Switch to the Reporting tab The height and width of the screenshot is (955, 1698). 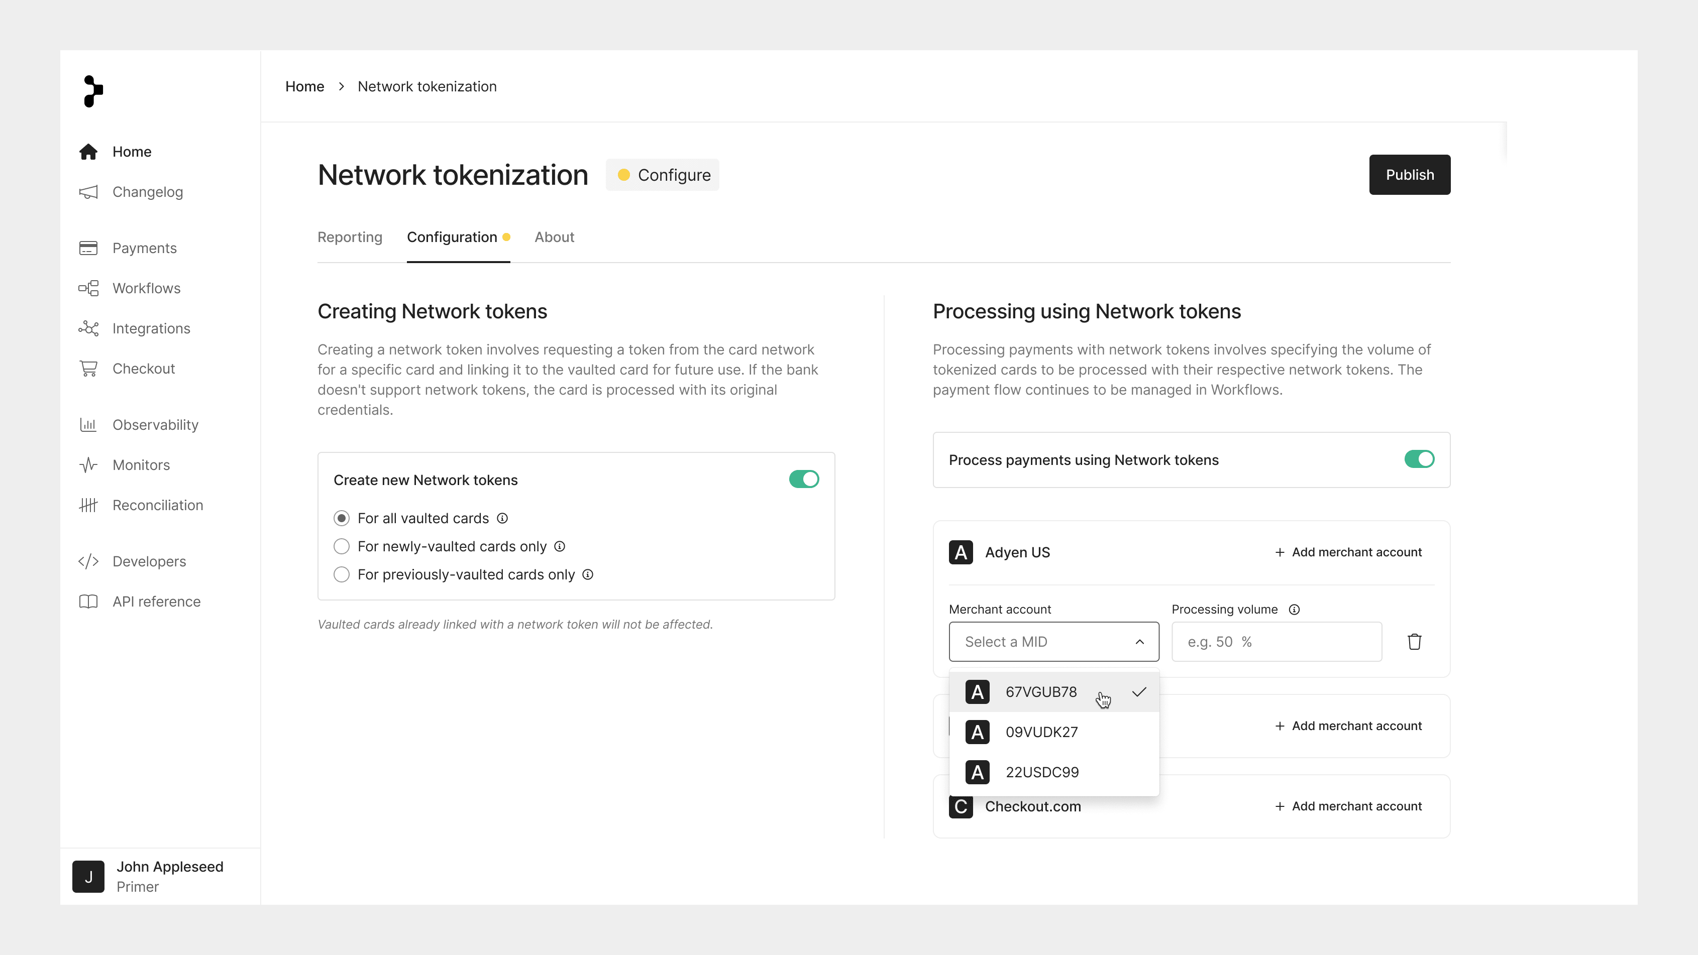pos(350,237)
